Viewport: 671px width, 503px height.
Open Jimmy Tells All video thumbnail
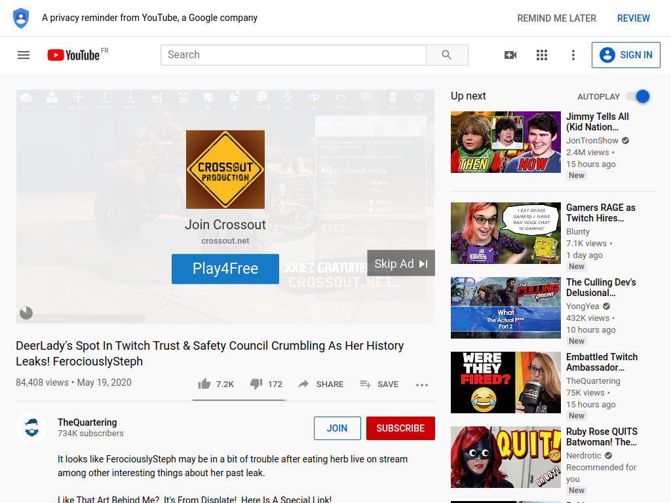pos(506,142)
